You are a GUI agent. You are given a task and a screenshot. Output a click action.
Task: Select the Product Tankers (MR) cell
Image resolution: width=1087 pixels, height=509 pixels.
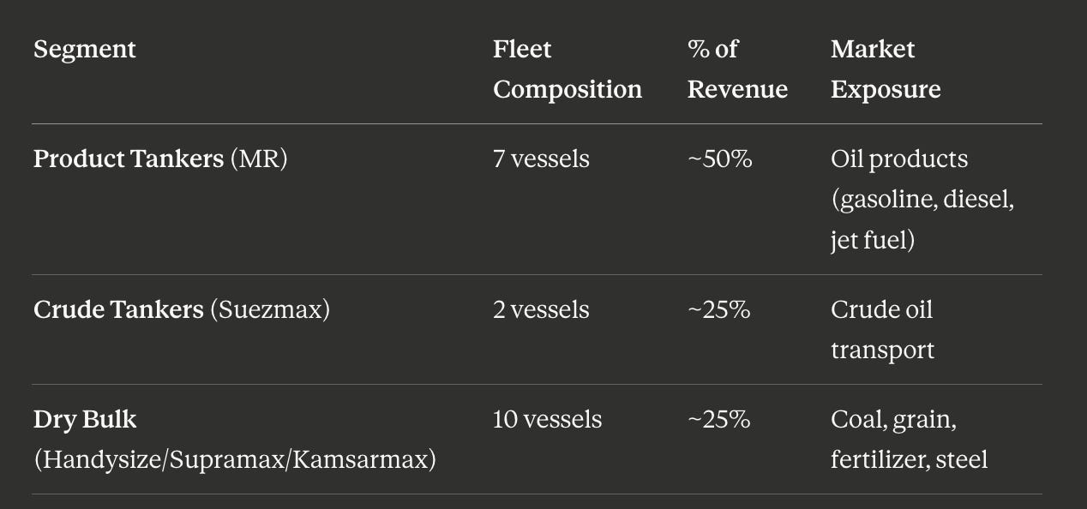pyautogui.click(x=160, y=159)
